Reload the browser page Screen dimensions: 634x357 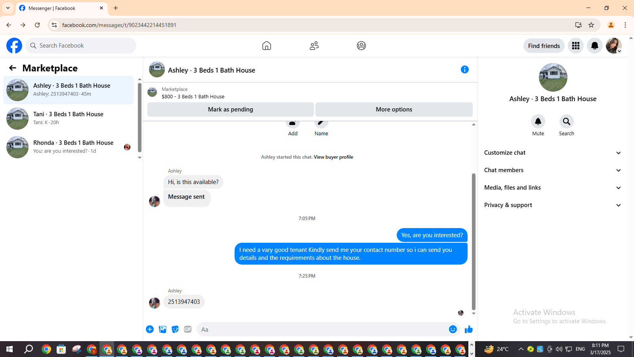click(x=37, y=25)
